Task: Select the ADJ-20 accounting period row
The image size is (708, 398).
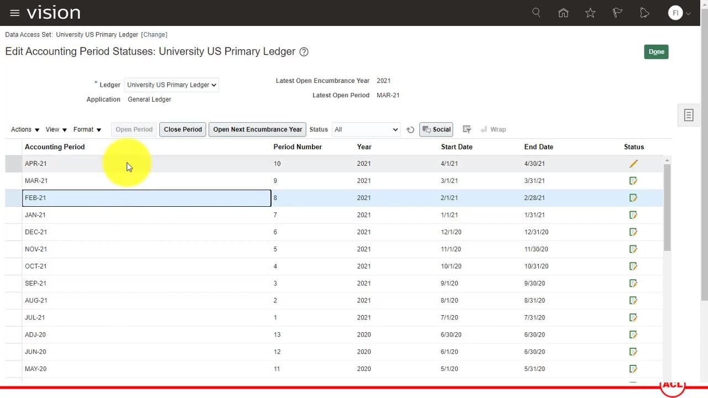Action: pyautogui.click(x=334, y=335)
